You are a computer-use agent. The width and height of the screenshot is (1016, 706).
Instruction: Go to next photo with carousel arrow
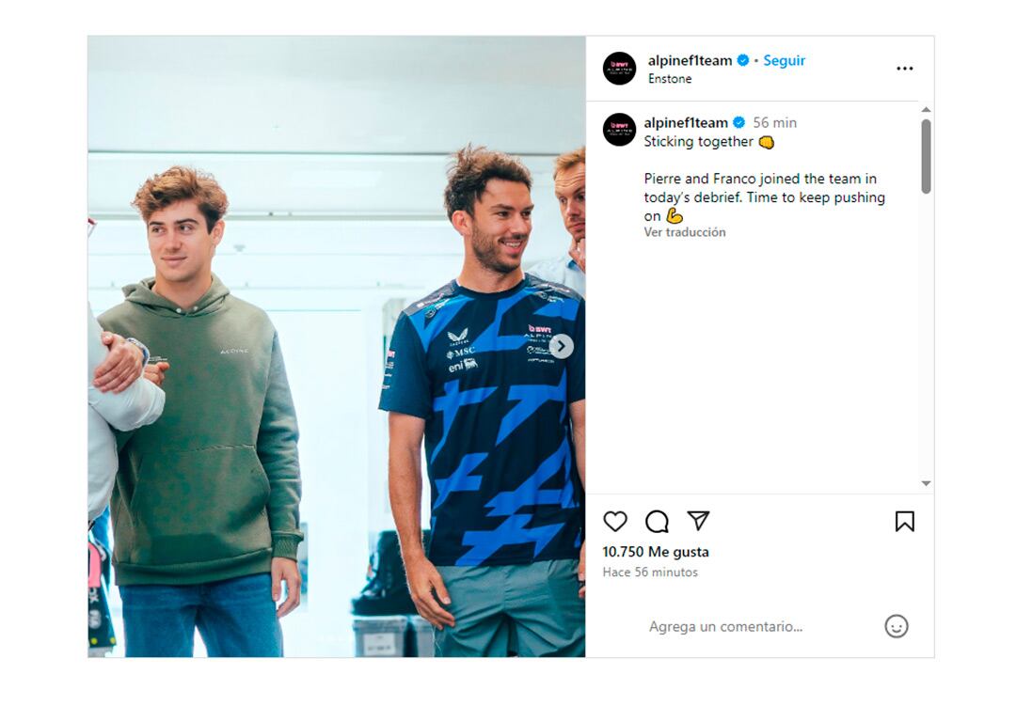561,346
